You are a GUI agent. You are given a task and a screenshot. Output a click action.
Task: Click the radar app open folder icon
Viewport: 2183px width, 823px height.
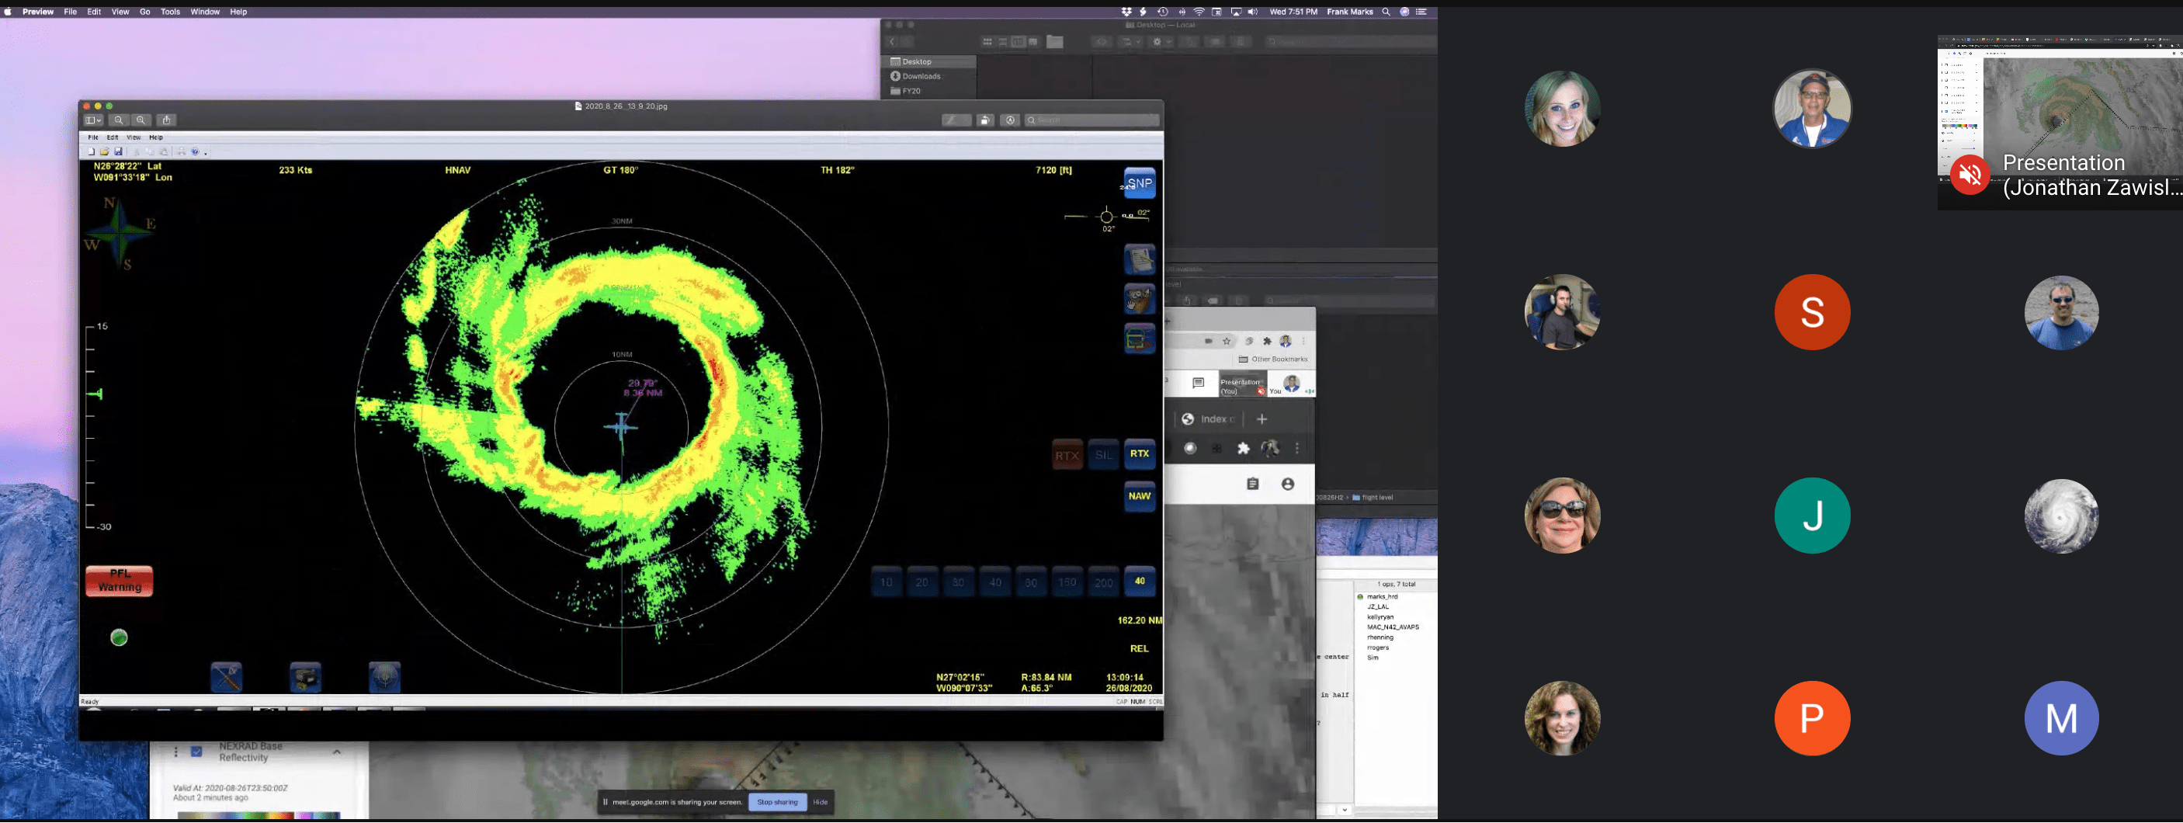tap(105, 151)
